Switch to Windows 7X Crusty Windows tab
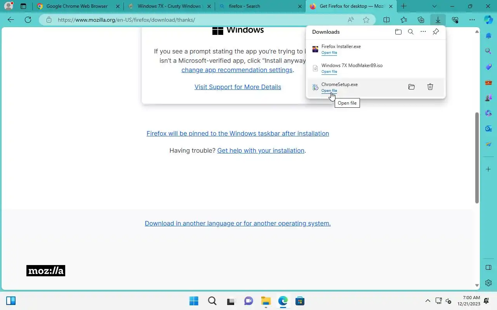 click(169, 6)
